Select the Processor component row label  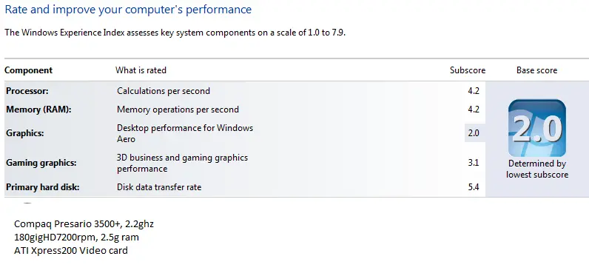(x=27, y=91)
